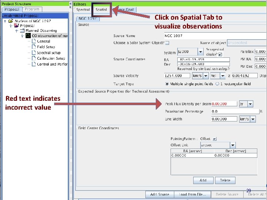Click the Dec coordinate input field

tap(204, 64)
